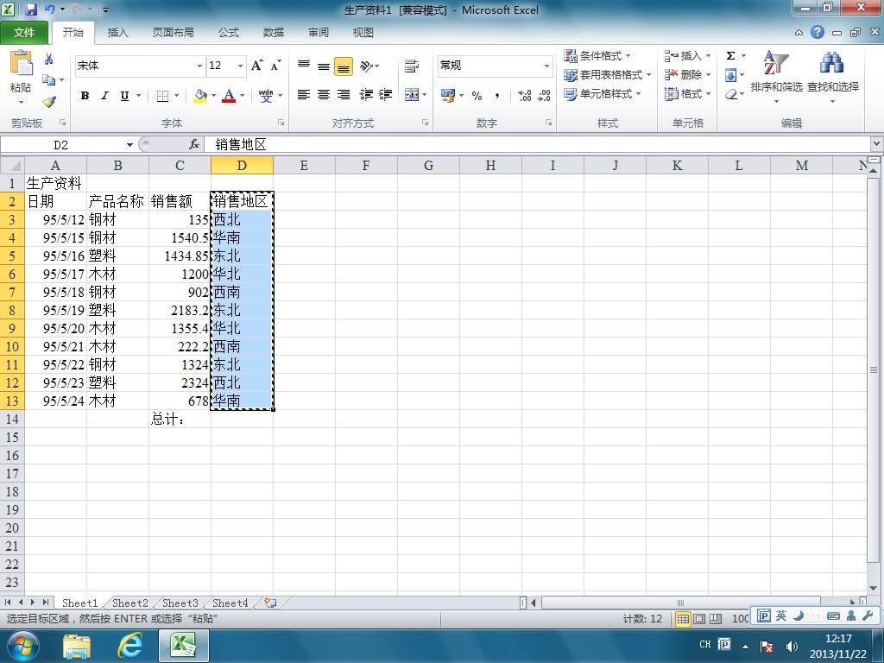Viewport: 884px width, 663px height.
Task: Switch to the Sheet2 worksheet tab
Action: [130, 603]
